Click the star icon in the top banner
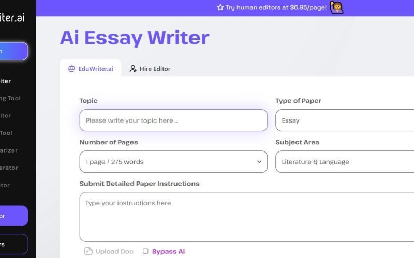414x258 pixels. coord(220,7)
